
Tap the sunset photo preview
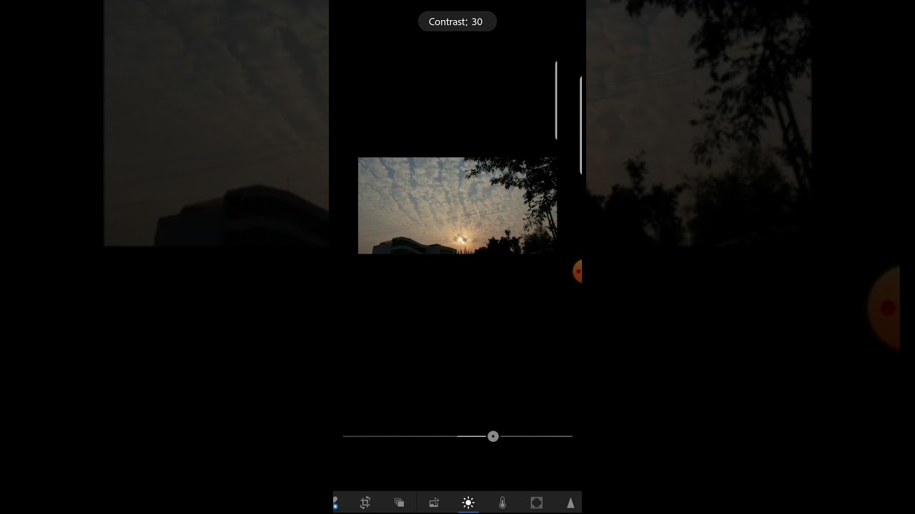pyautogui.click(x=457, y=206)
